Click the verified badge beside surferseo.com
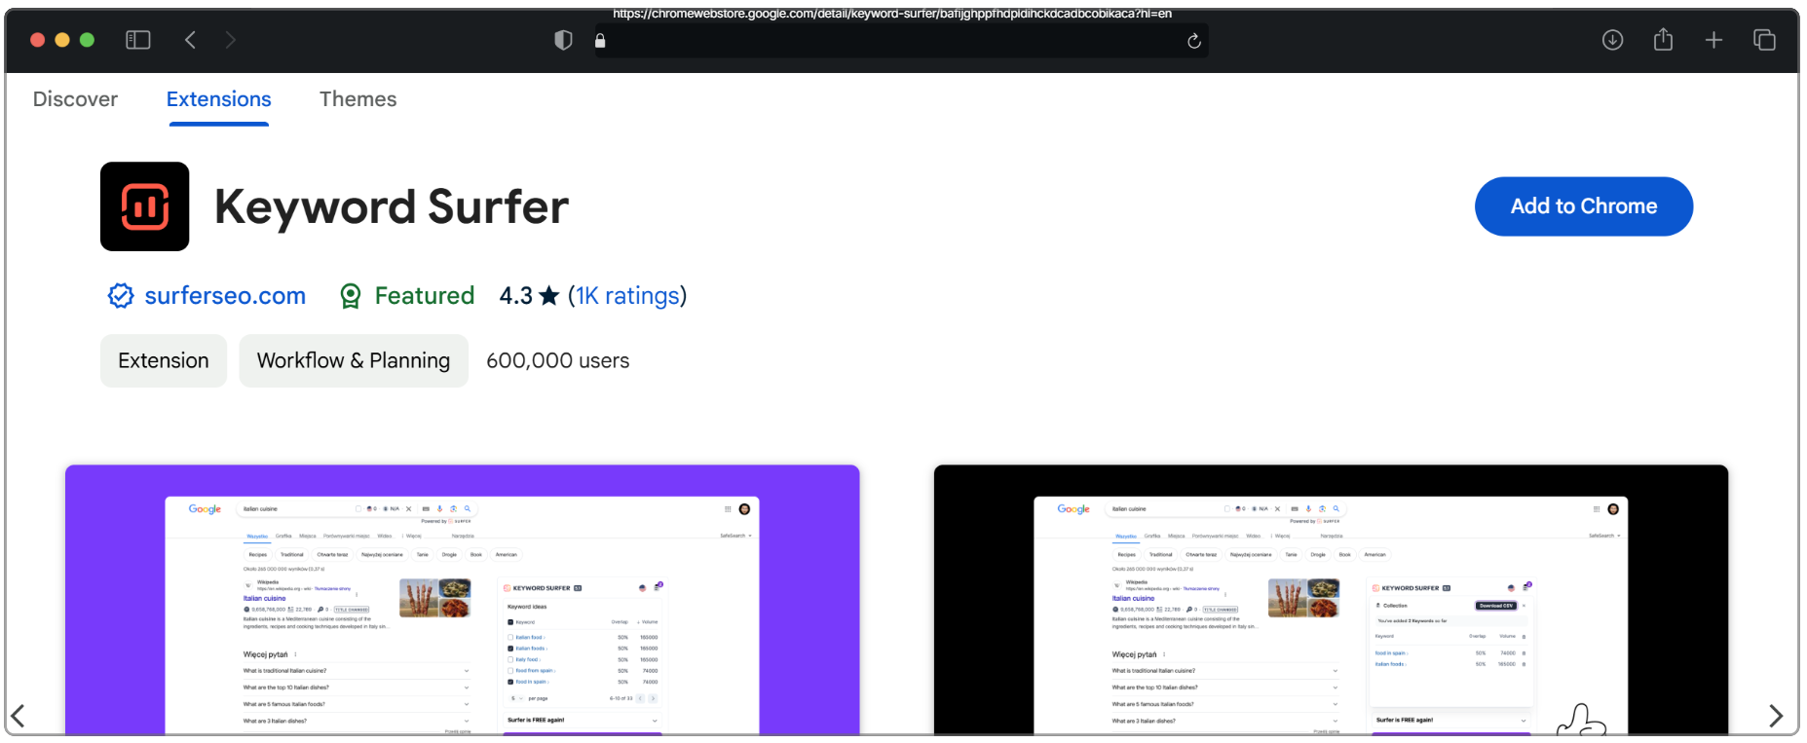Screen dimensions: 1807x743 pos(121,296)
